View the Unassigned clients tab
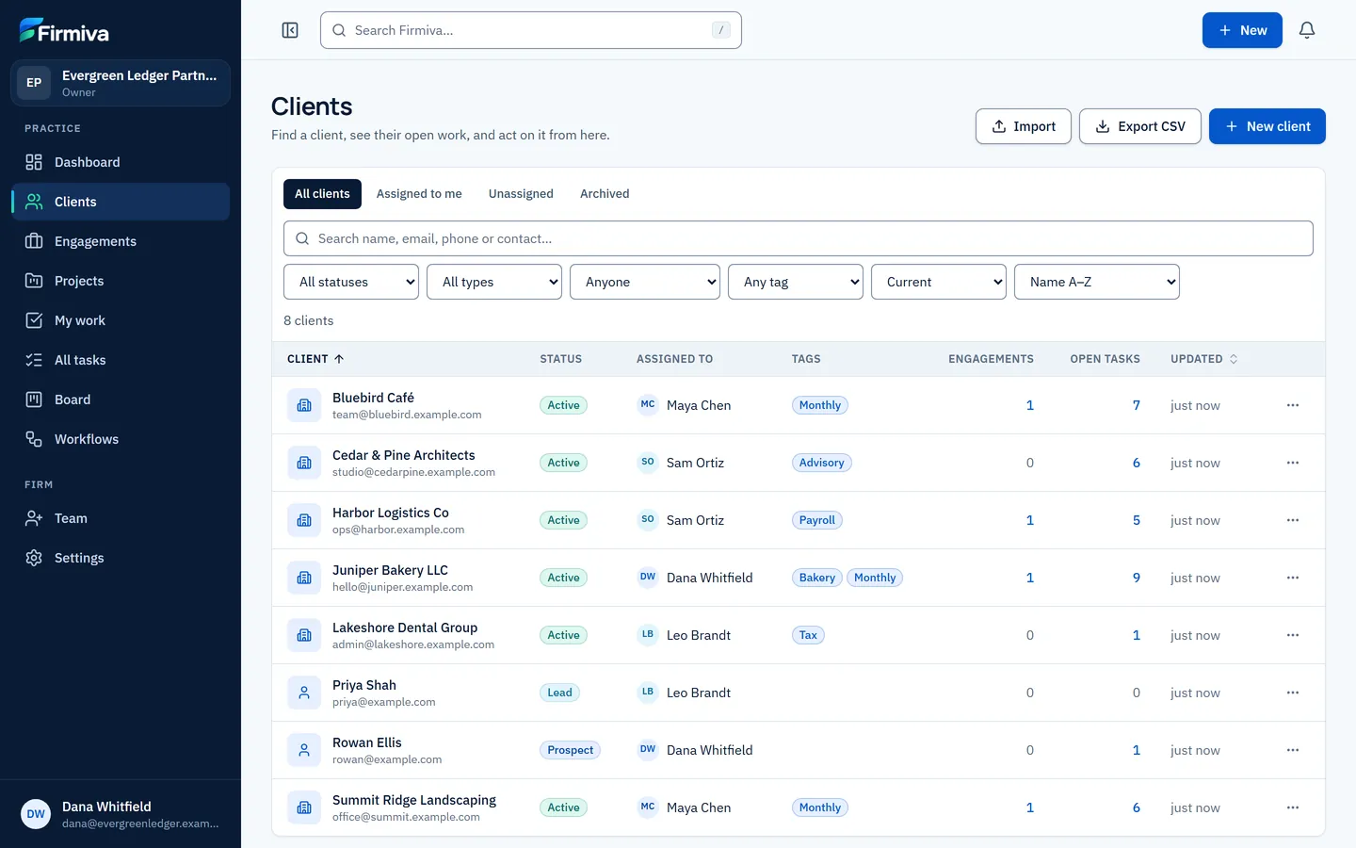Screen dimensions: 1356x848 click(521, 194)
